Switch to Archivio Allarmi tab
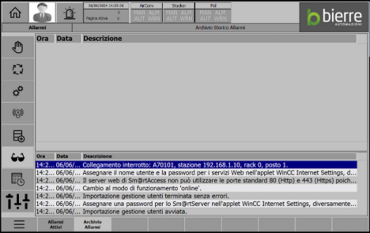Image resolution: width=370 pixels, height=233 pixels. [x=92, y=224]
